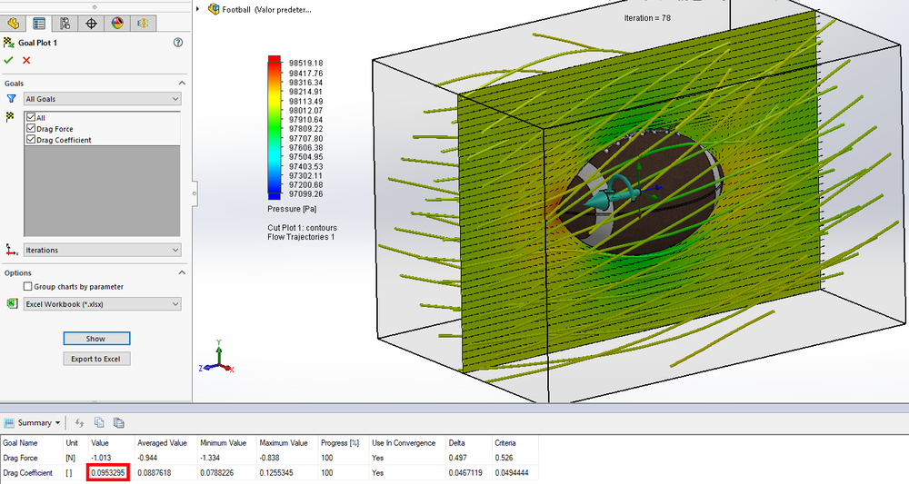The image size is (909, 484).
Task: Accept Goal Plot 1 with green checkmark
Action: [8, 60]
